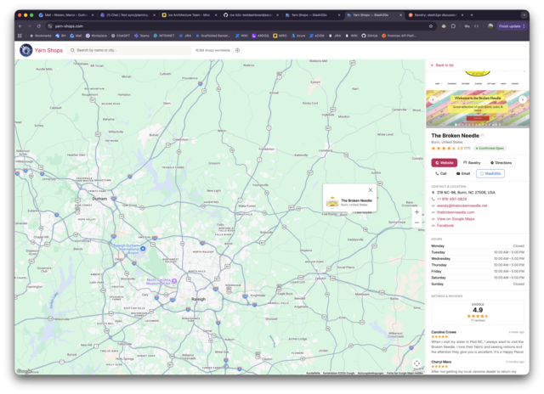Zoom out on the map
This screenshot has width=544, height=394.
pyautogui.click(x=416, y=222)
